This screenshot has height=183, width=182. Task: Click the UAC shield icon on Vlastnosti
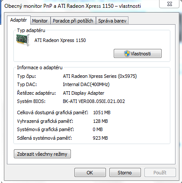click(x=127, y=54)
